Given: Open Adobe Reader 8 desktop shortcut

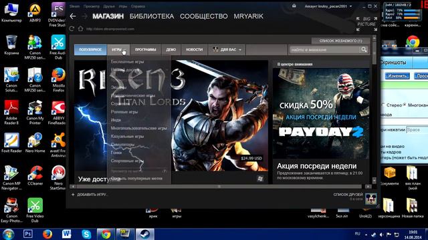Looking at the screenshot, I should tap(11, 113).
